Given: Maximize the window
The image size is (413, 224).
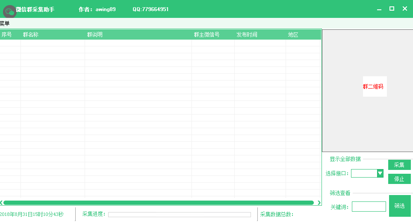Looking at the screenshot, I should (x=392, y=9).
